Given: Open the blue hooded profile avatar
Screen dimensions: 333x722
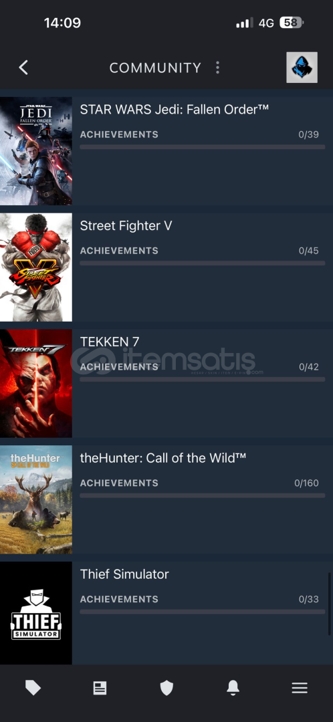Looking at the screenshot, I should [x=302, y=68].
